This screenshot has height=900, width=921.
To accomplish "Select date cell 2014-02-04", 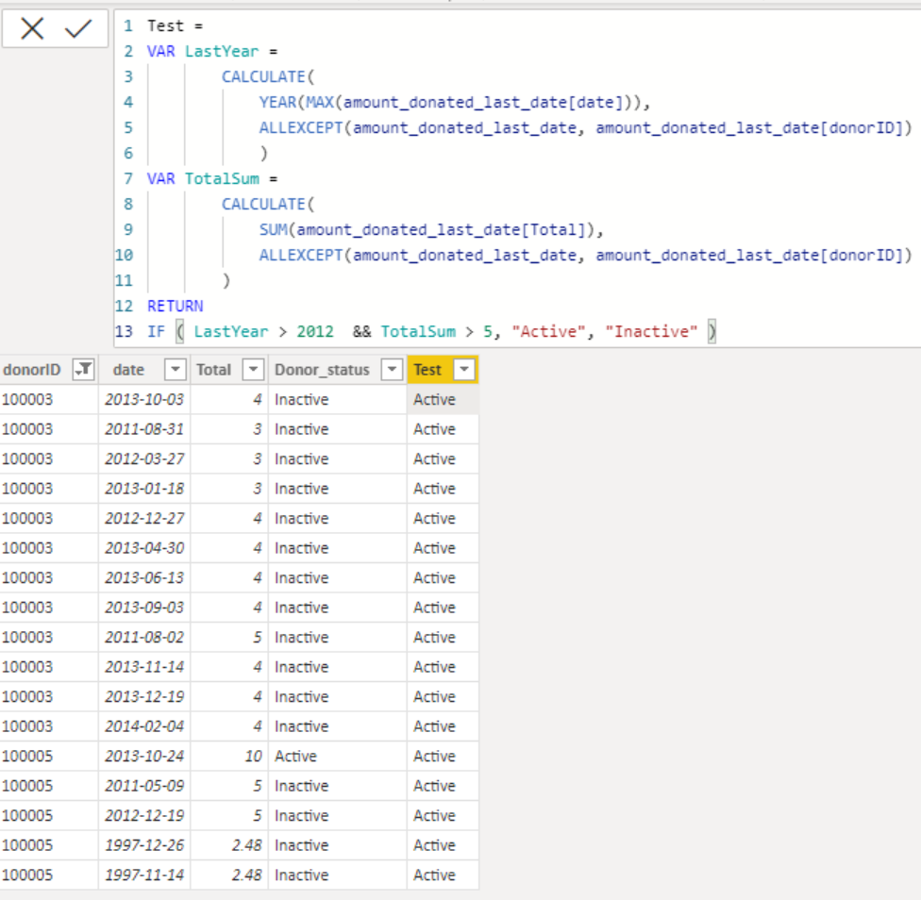I will pyautogui.click(x=144, y=726).
